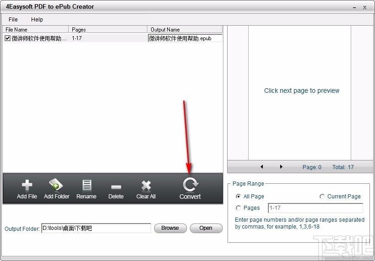This screenshot has height=261, width=375.
Task: Click the Browse button for output folder
Action: 170,228
